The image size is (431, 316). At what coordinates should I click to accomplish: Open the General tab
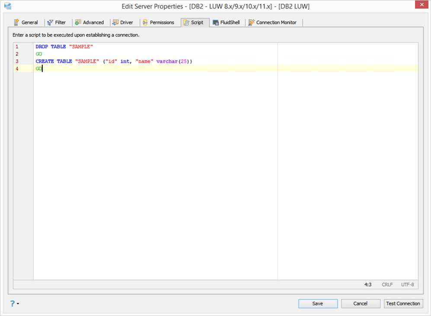[x=26, y=22]
